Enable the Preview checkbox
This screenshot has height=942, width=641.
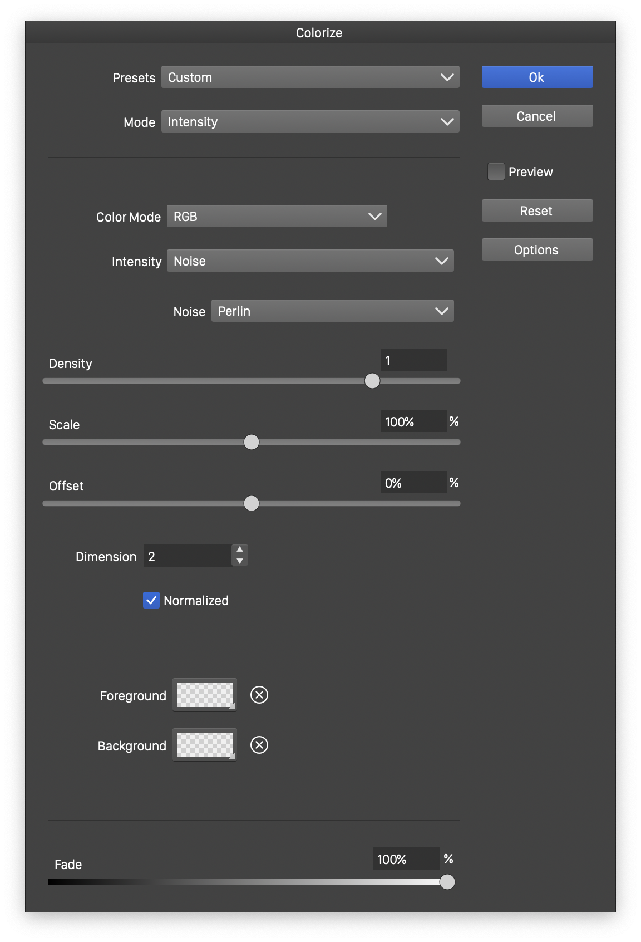point(496,171)
